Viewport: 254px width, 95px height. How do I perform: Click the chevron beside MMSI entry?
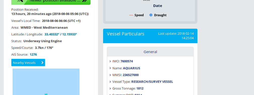pyautogui.click(x=110, y=75)
